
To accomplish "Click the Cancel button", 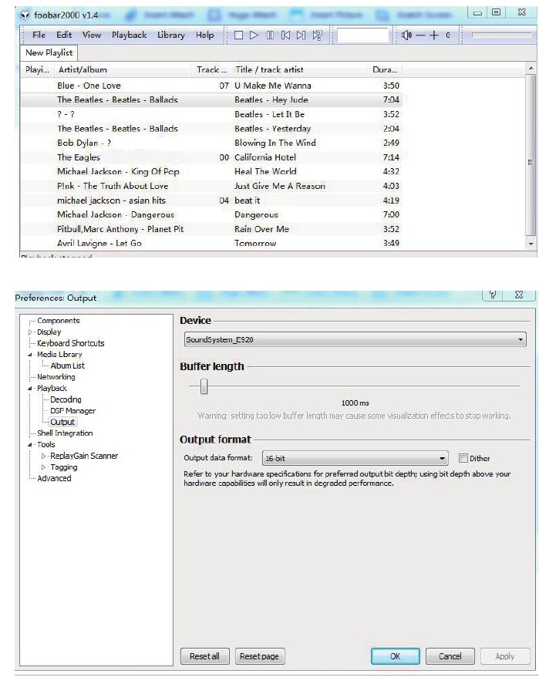I will tap(450, 656).
